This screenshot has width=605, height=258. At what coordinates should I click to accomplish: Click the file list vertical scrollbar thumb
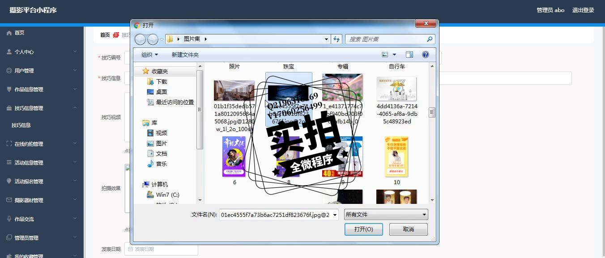click(x=432, y=112)
